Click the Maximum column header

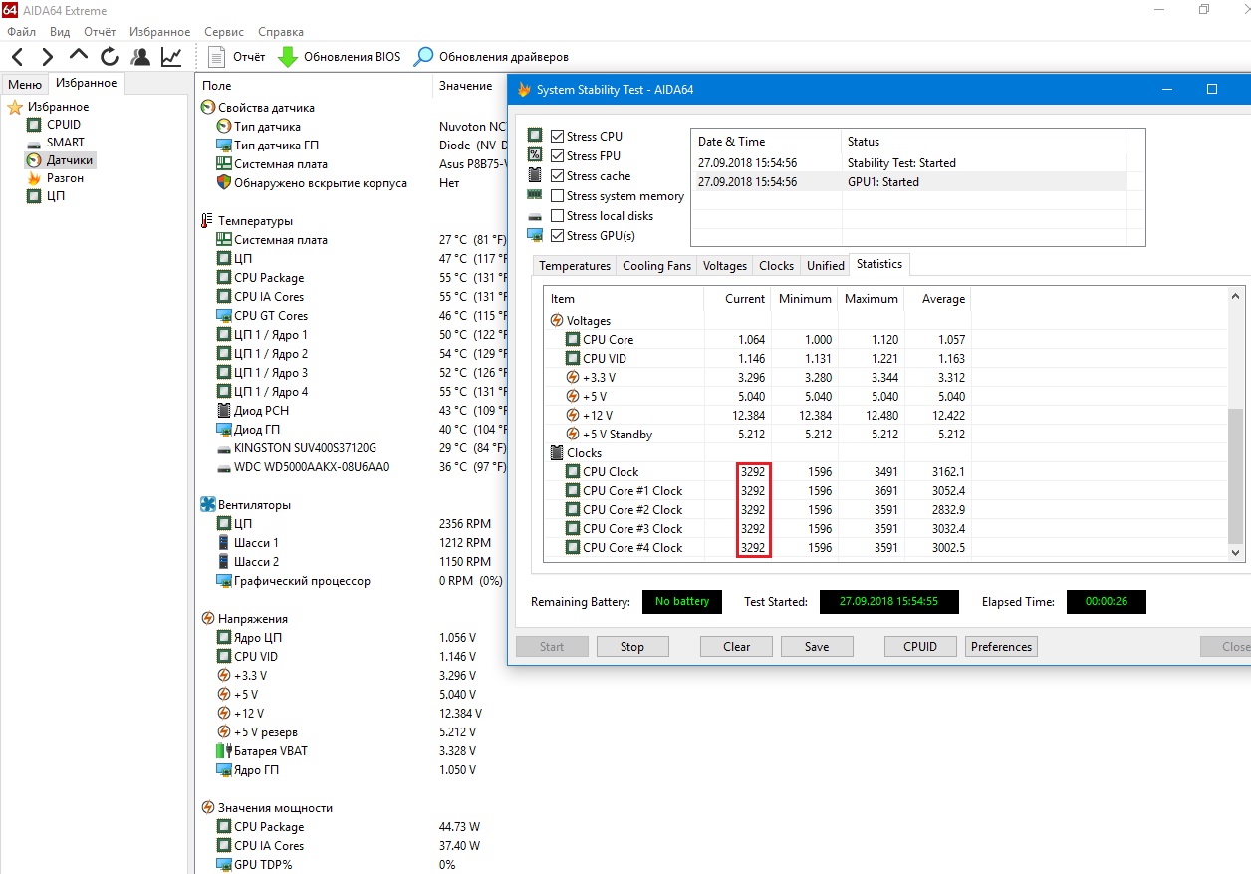click(872, 299)
